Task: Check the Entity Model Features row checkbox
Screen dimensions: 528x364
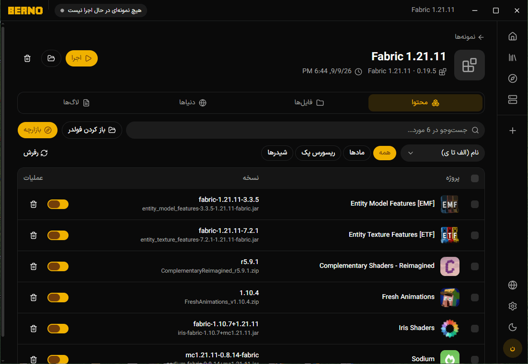Action: [x=475, y=204]
